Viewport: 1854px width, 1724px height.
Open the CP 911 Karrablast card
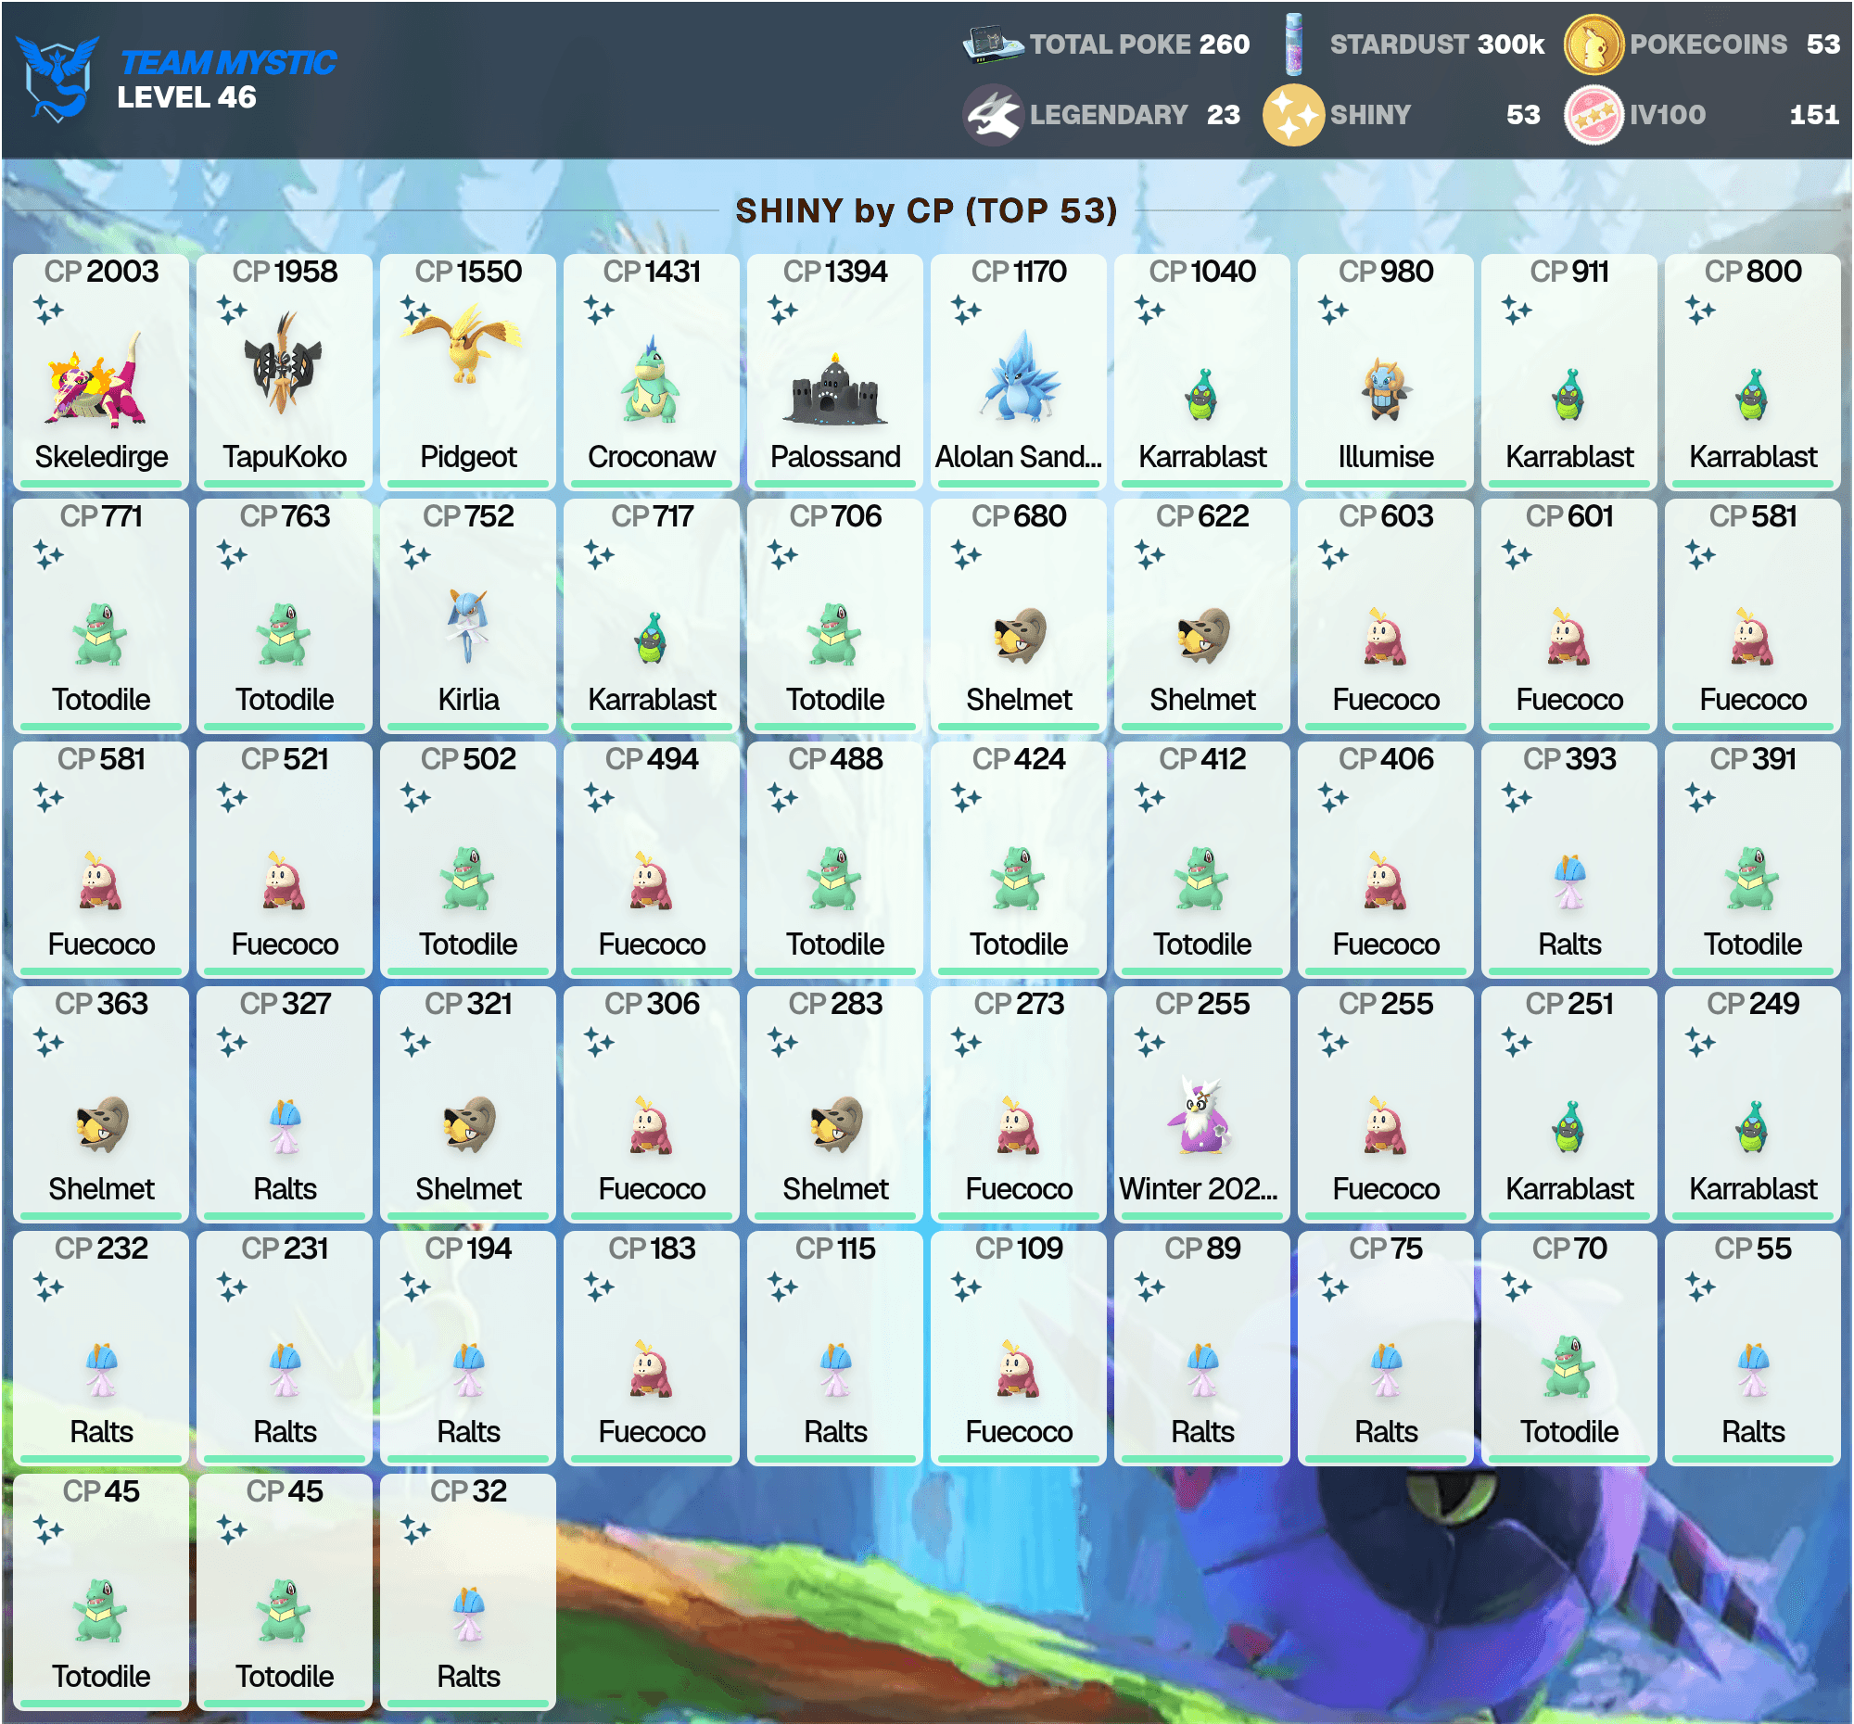tap(1569, 372)
